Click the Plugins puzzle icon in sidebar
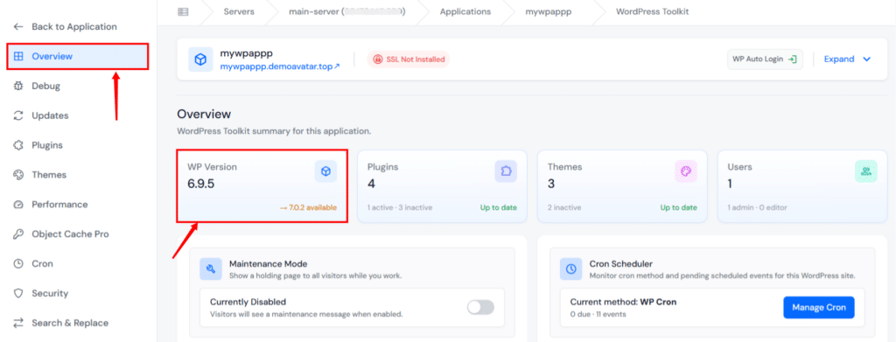 (x=19, y=145)
